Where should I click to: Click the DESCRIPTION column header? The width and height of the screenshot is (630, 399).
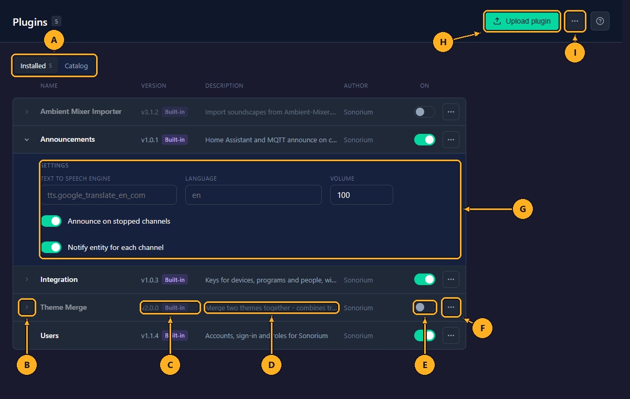coord(224,86)
